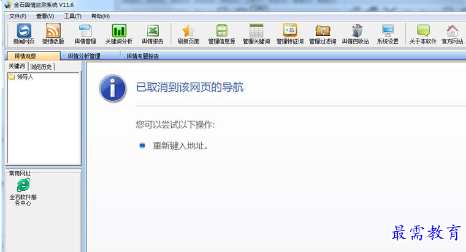The height and width of the screenshot is (252, 466).
Task: Select the 关键词 sidebar tab
Action: click(17, 67)
